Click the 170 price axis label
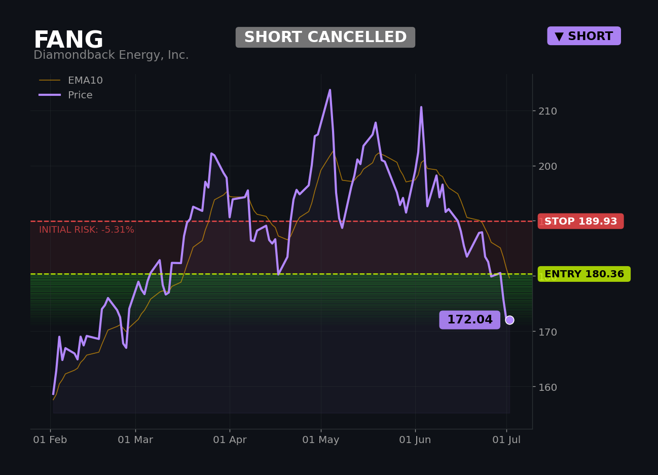Screen dimensions: 658x475 click(547, 332)
